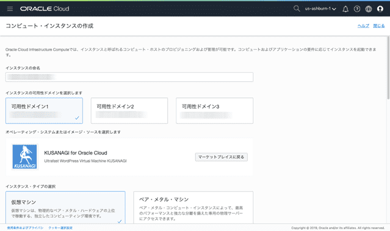Expand the us-ashburn-1 region dropdown
Image resolution: width=390 pixels, height=231 pixels.
[320, 9]
